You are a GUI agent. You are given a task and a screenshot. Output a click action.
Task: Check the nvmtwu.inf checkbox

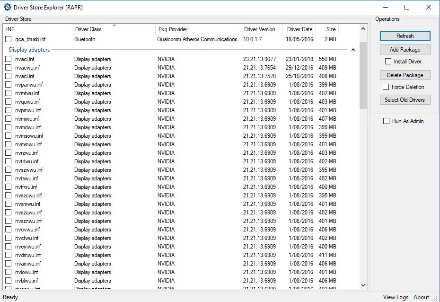coord(9,93)
